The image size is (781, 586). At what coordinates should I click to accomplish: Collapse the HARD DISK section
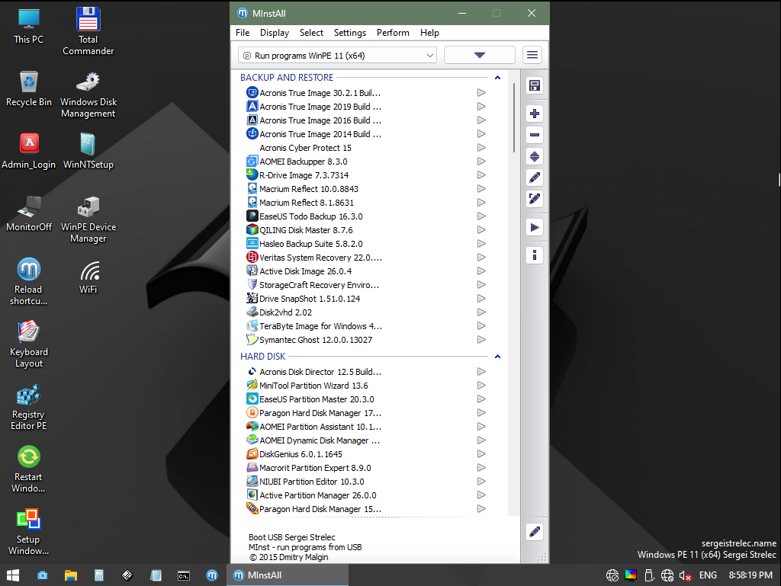(x=497, y=357)
